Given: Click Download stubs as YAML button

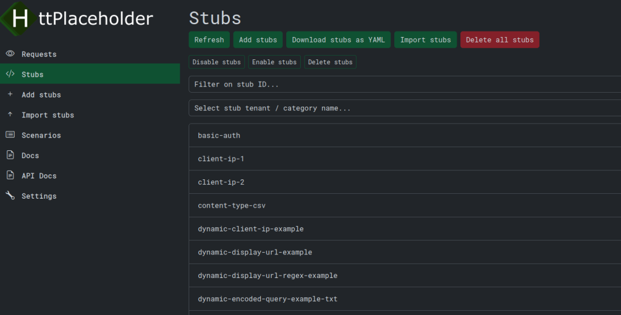Looking at the screenshot, I should point(338,39).
